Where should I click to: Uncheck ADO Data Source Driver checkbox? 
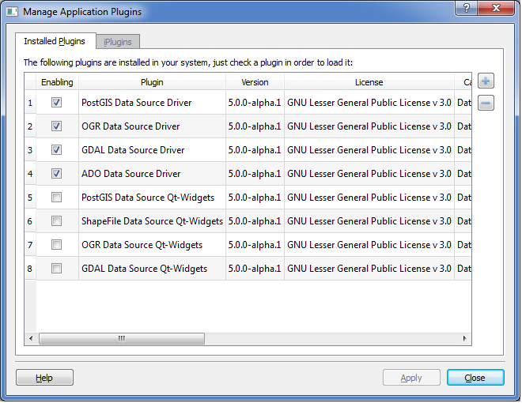click(57, 174)
